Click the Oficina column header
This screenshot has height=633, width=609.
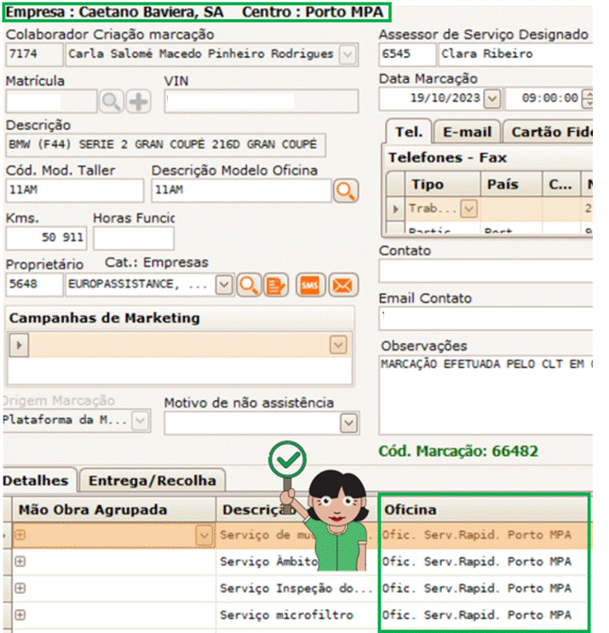pos(483,510)
